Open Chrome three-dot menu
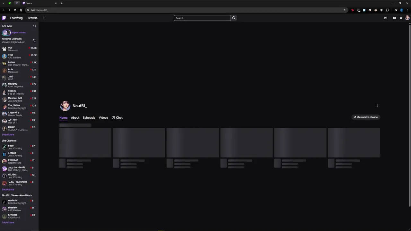The image size is (411, 231). point(407,10)
